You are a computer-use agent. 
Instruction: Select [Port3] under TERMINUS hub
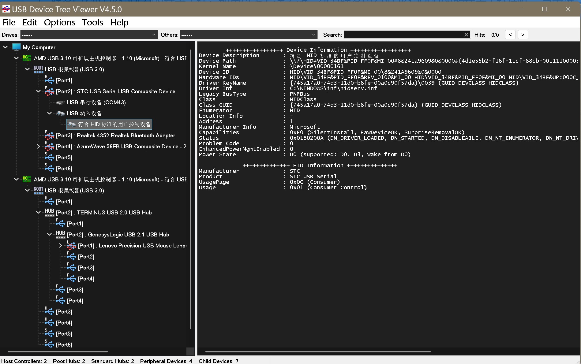pos(75,289)
